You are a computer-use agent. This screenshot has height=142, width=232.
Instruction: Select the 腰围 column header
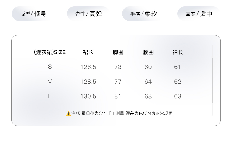pyautogui.click(x=148, y=53)
